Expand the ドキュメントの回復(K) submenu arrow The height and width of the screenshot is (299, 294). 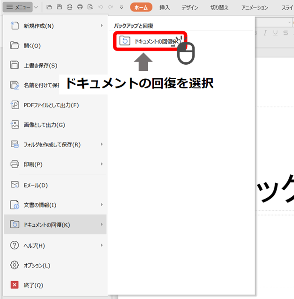102,224
